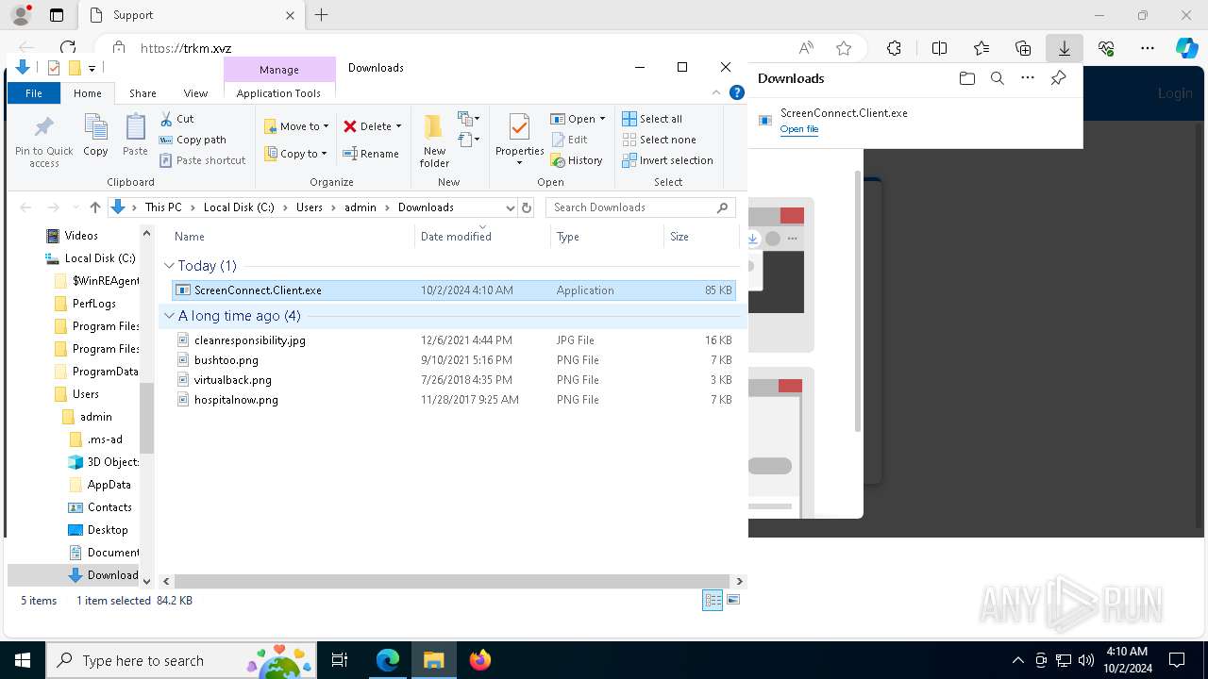Viewport: 1208px width, 679px height.
Task: Select ScreenConnect.Client.exe file row
Action: tap(455, 290)
